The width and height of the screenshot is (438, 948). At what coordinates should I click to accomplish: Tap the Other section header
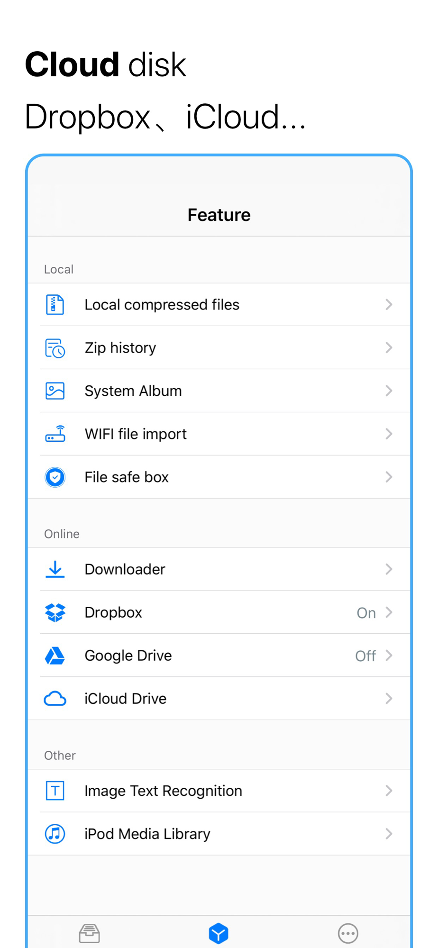click(60, 755)
